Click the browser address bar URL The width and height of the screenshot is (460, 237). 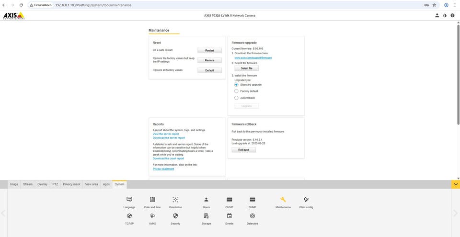coord(93,5)
